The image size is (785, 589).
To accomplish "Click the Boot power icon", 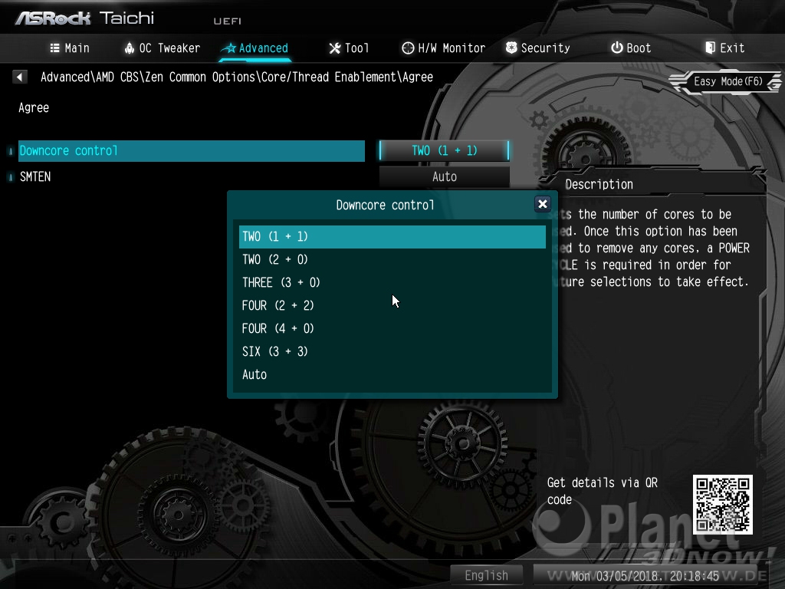I will 617,48.
